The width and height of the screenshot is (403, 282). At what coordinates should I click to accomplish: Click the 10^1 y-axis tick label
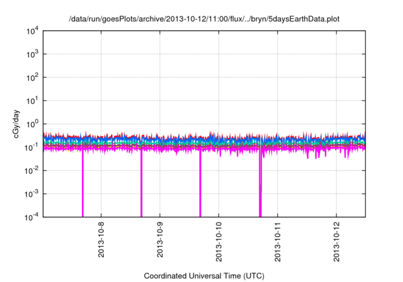click(x=32, y=101)
